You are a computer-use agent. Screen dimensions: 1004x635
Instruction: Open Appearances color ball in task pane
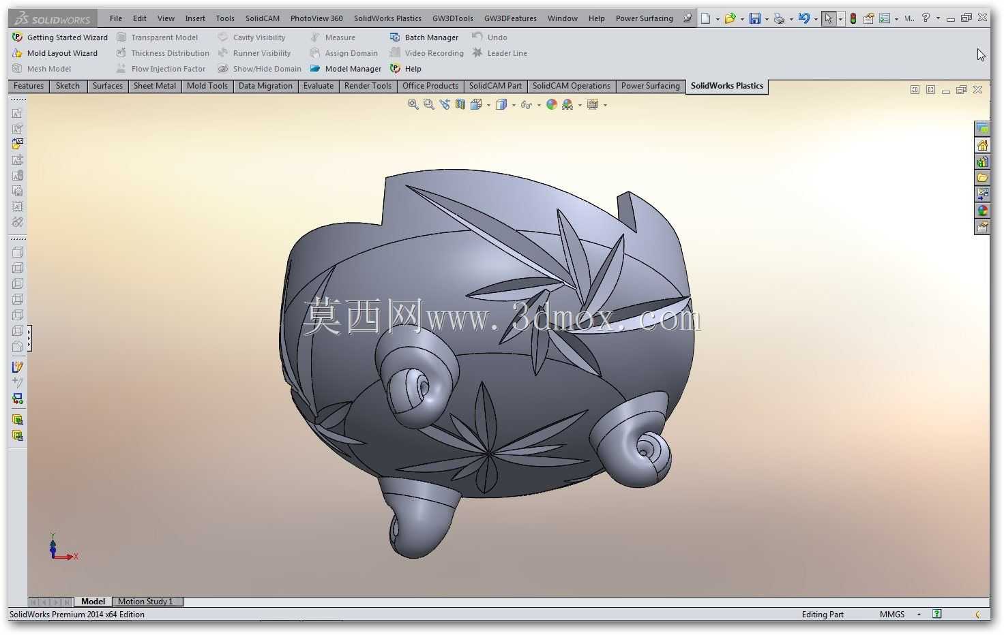click(x=982, y=211)
